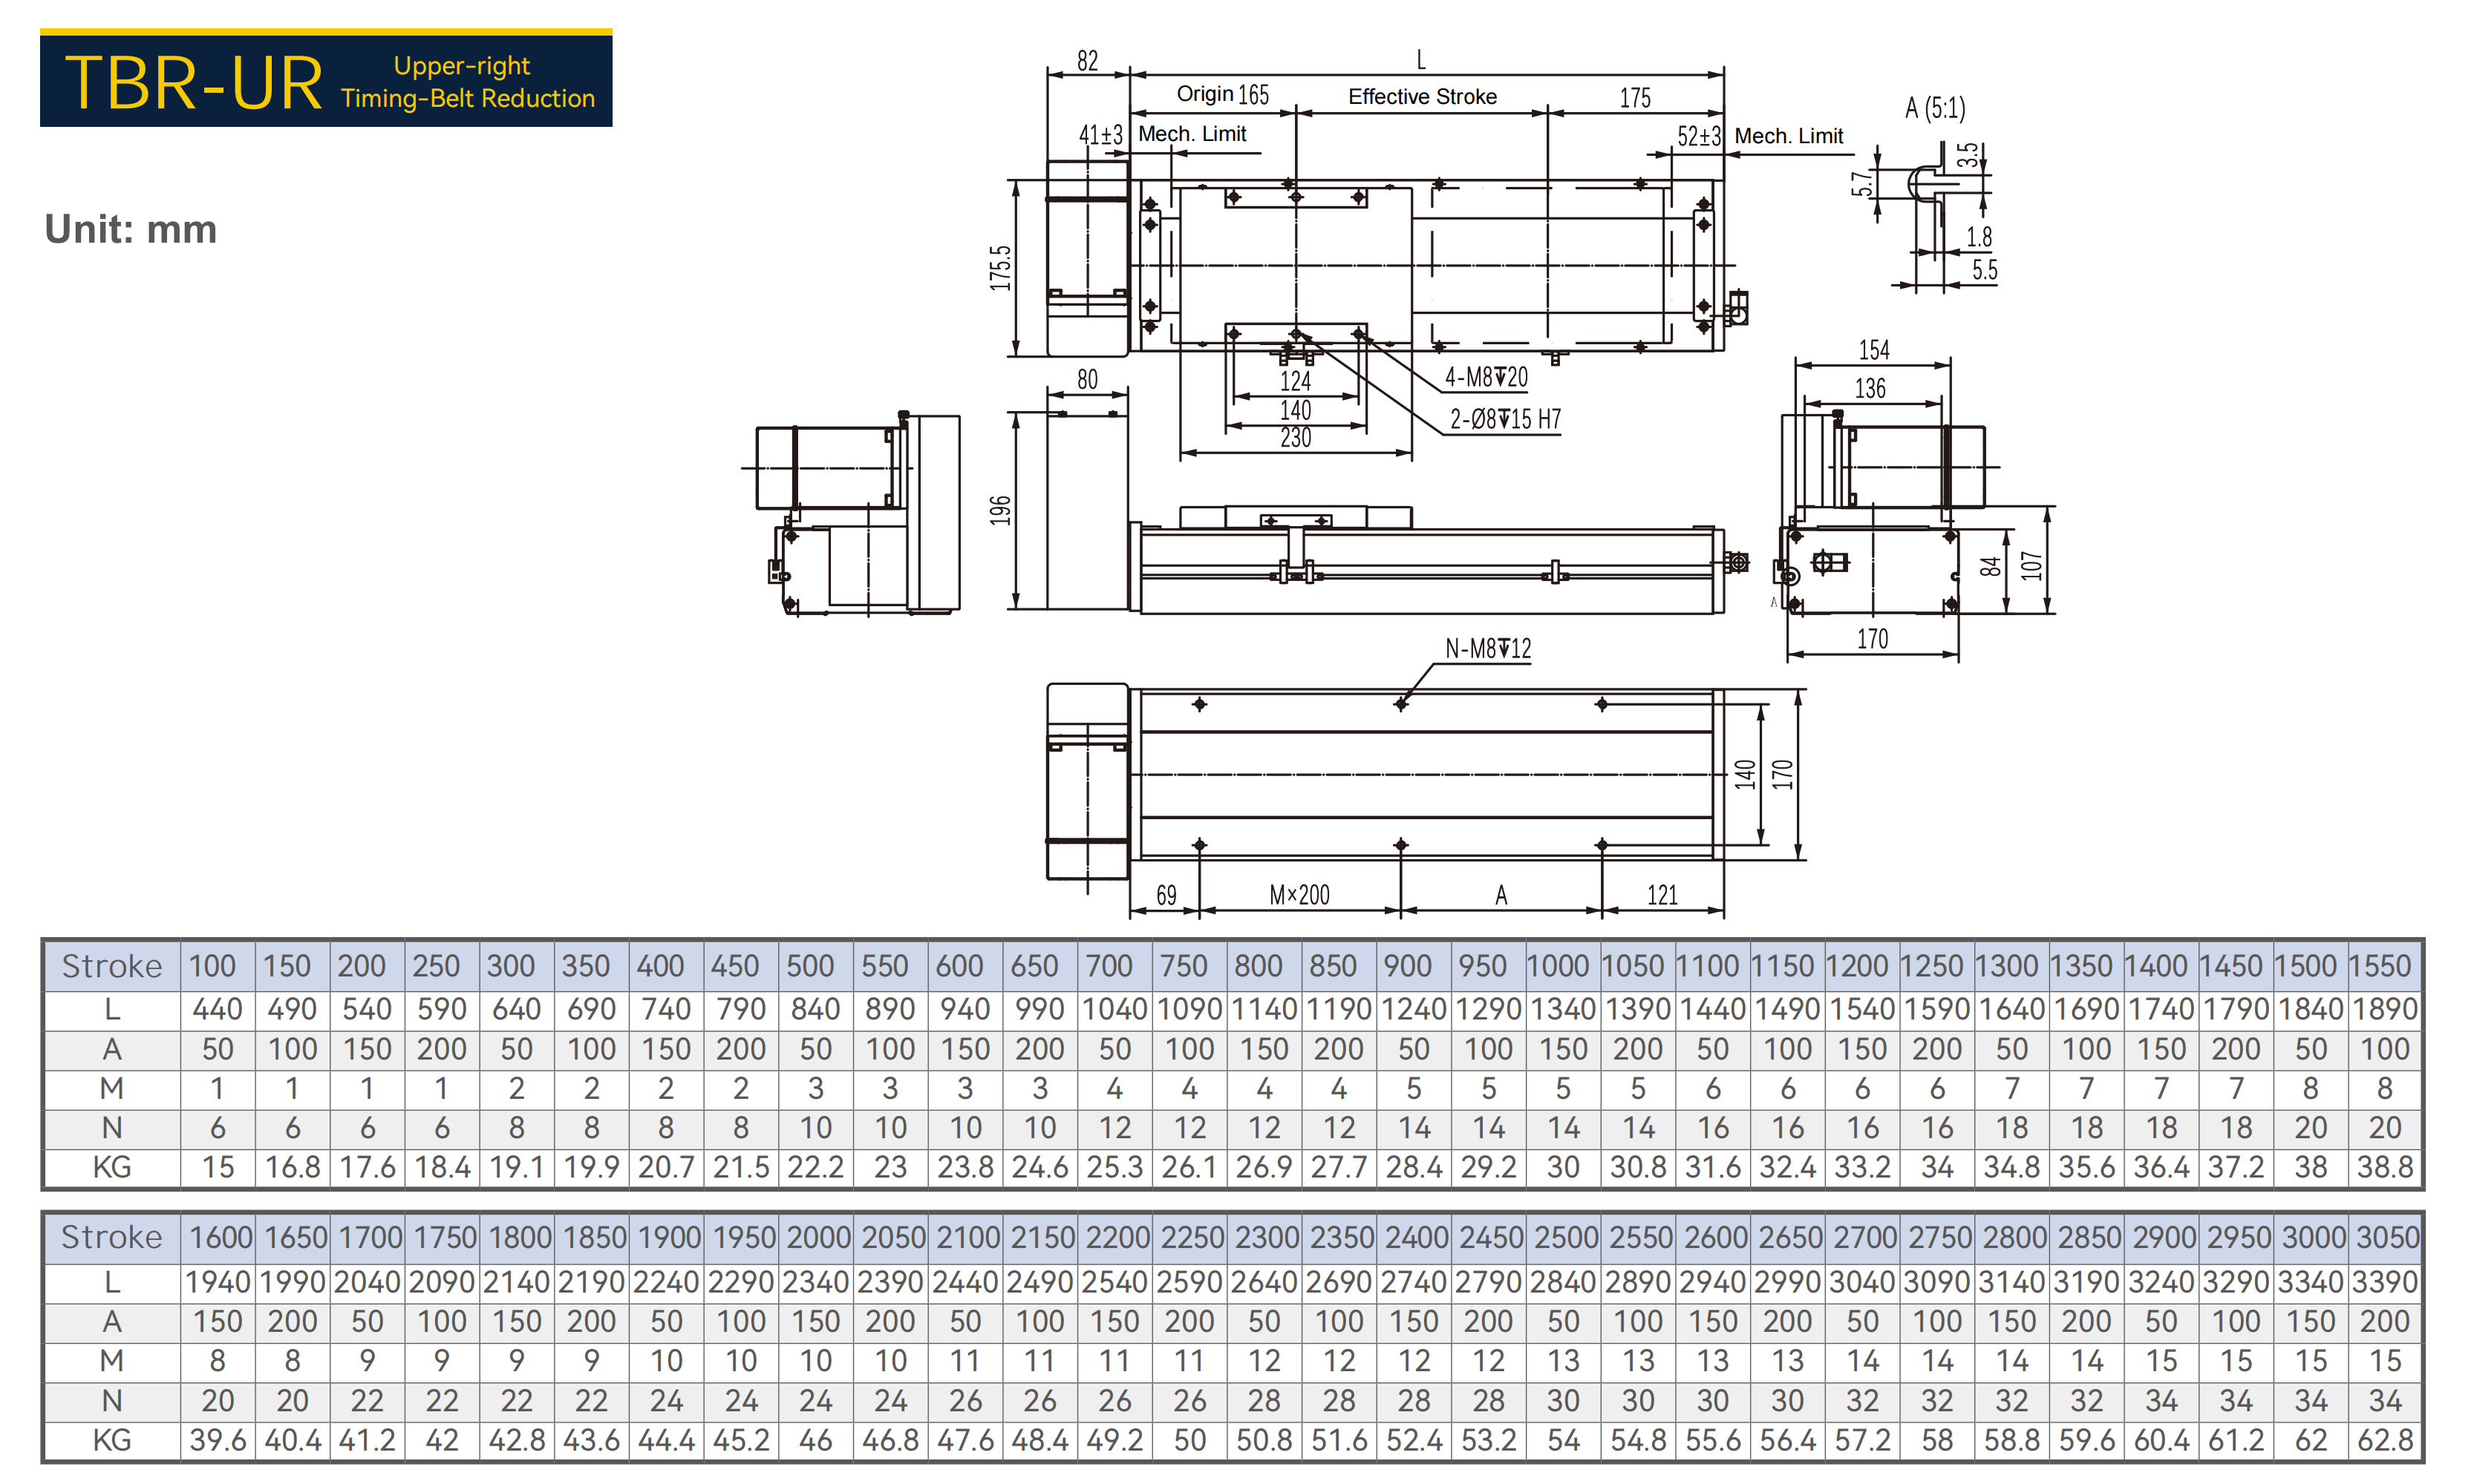2477x1484 pixels.
Task: Click the '196' vertical dimension
Action: click(x=1000, y=510)
